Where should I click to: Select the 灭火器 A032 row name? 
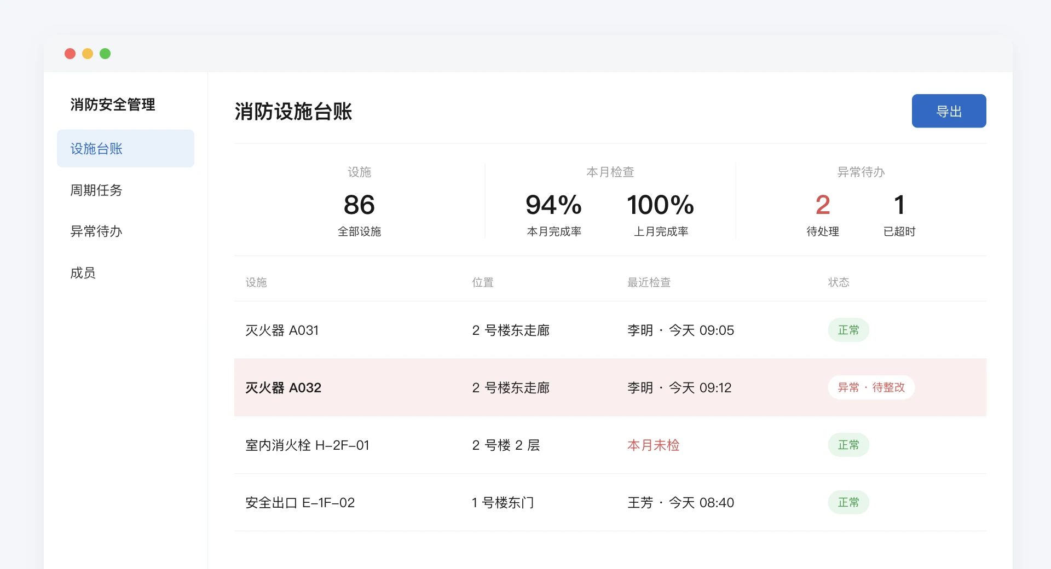283,387
